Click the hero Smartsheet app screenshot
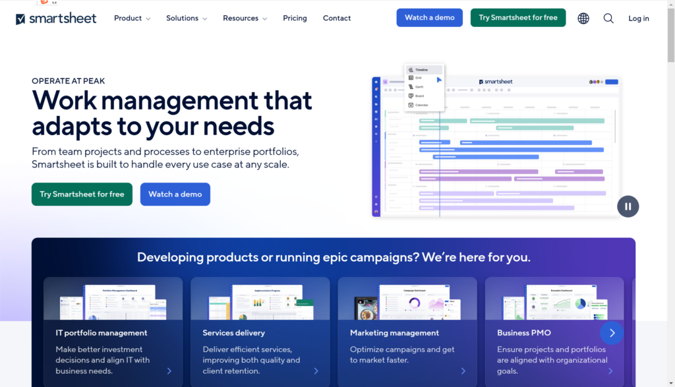The width and height of the screenshot is (675, 387). click(496, 146)
